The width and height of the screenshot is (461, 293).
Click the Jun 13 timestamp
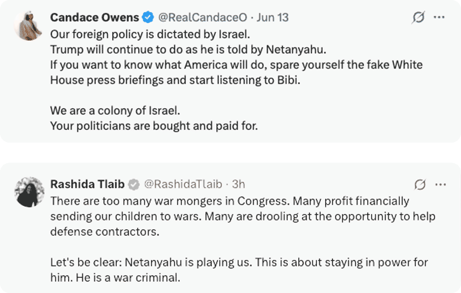[273, 18]
